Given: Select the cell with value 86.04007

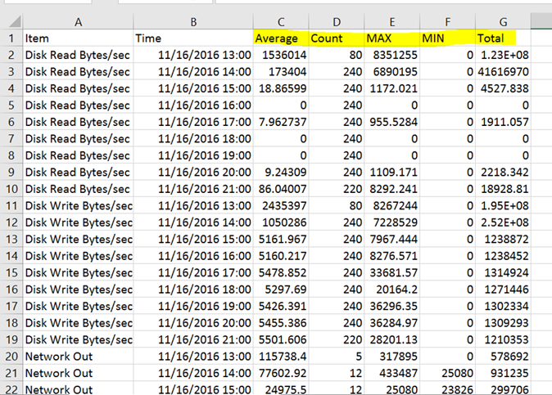Looking at the screenshot, I should click(281, 189).
